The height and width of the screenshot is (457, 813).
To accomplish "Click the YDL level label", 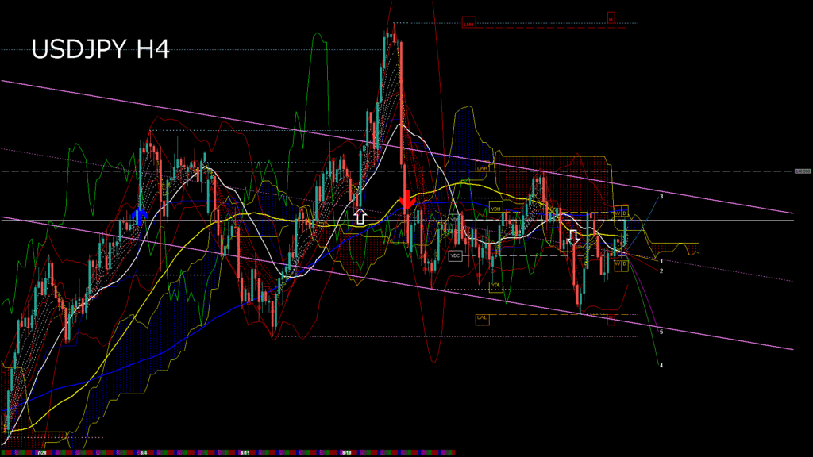I will click(495, 284).
